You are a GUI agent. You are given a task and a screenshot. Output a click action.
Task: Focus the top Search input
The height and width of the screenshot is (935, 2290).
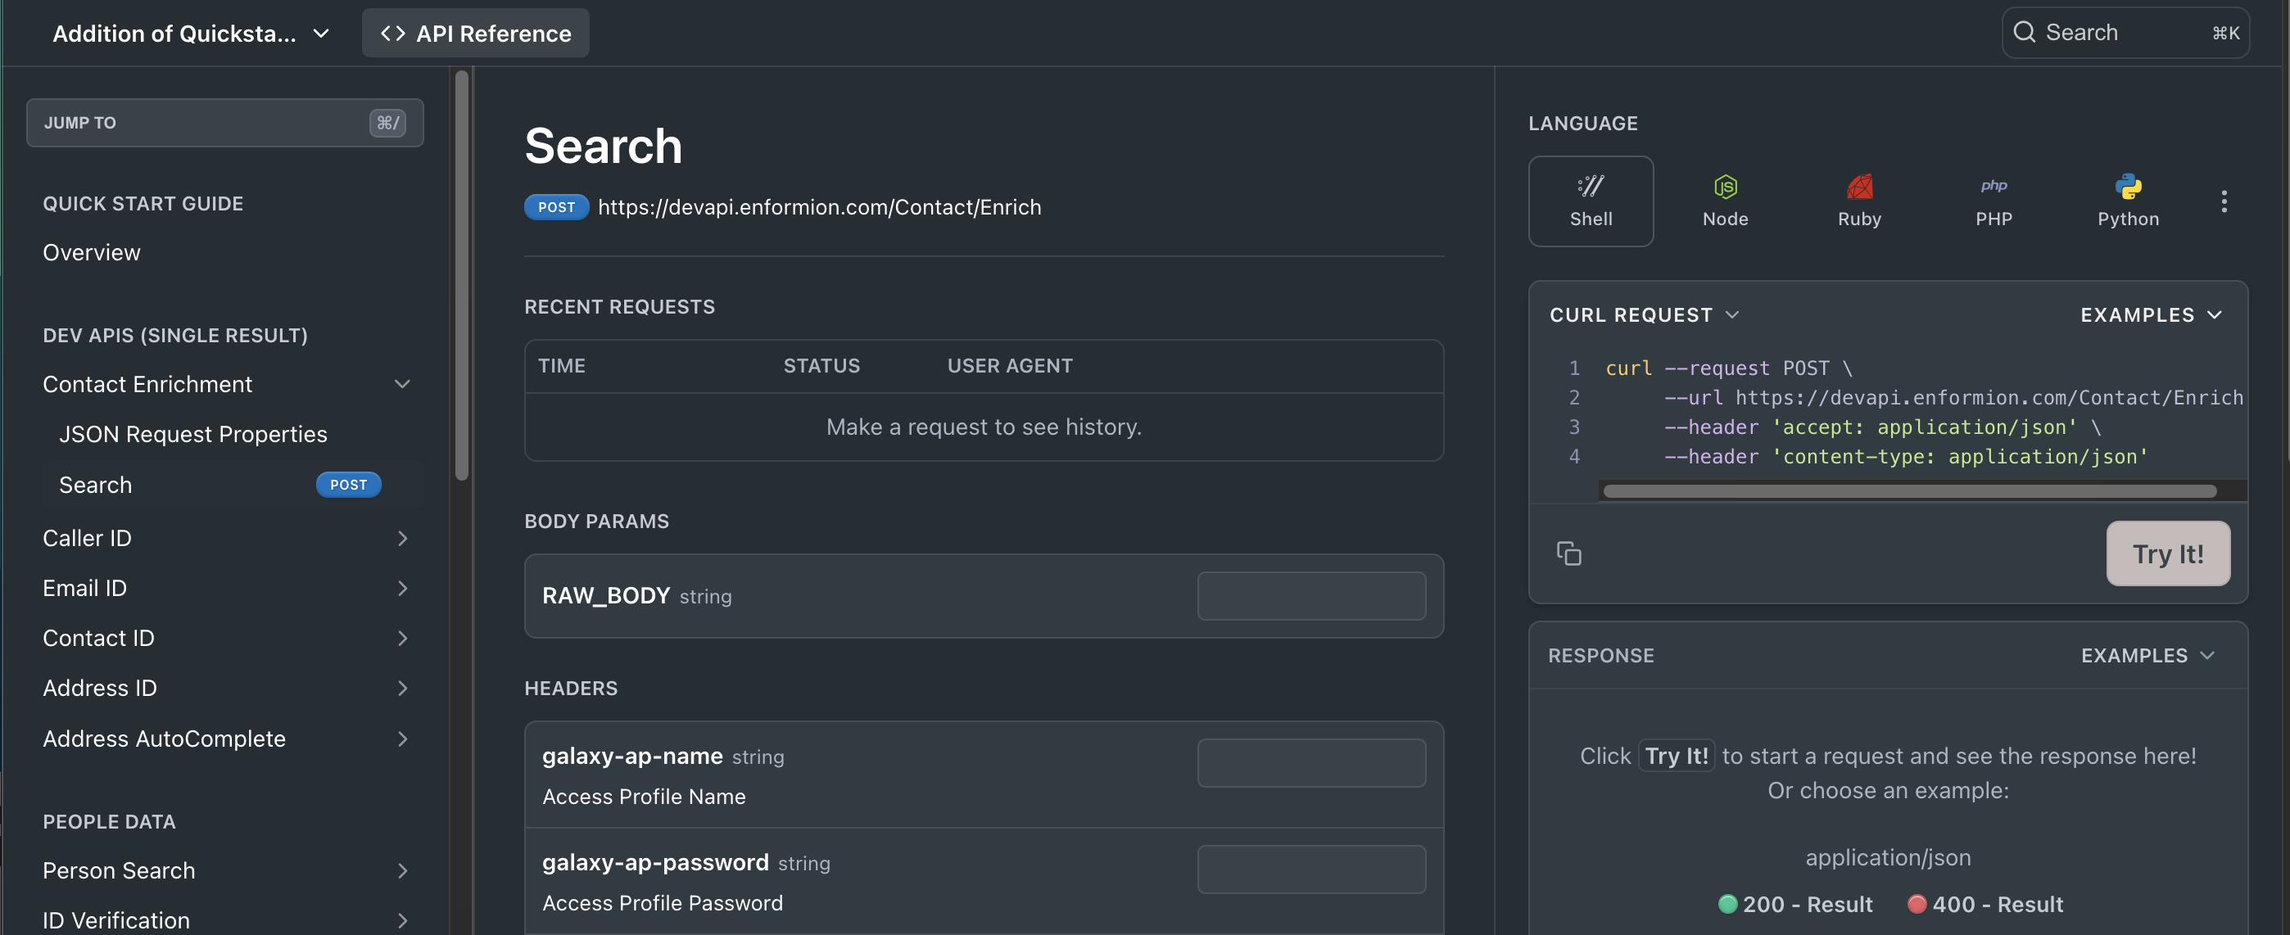2125,32
